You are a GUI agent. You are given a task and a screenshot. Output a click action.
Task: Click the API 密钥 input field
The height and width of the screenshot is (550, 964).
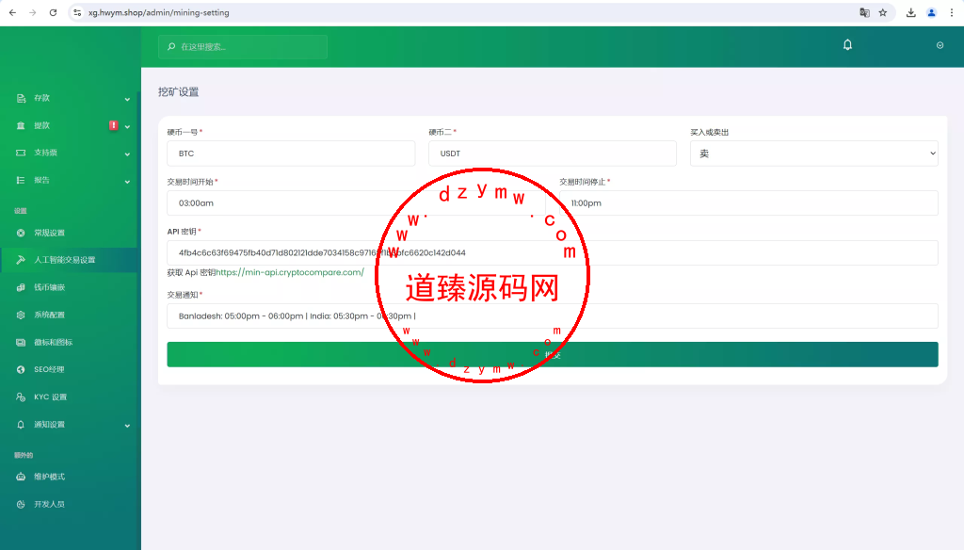(552, 252)
